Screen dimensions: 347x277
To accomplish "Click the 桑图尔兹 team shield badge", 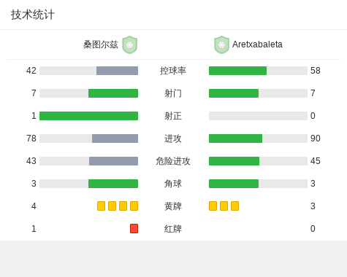I will tap(130, 44).
